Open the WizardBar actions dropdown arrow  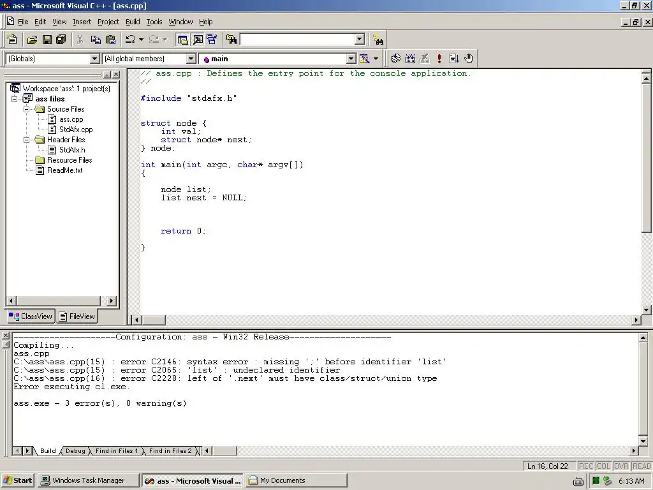(376, 59)
